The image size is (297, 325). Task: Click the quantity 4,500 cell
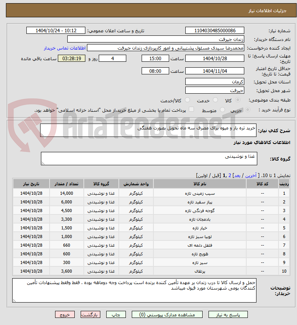(x=66, y=211)
